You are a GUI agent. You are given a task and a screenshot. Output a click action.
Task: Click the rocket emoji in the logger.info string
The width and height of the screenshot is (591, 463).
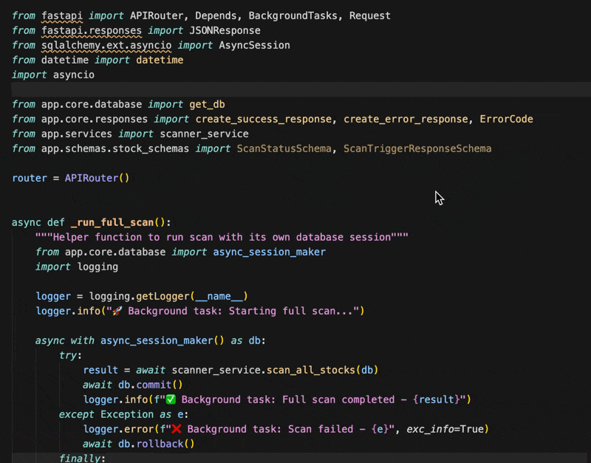pos(117,311)
